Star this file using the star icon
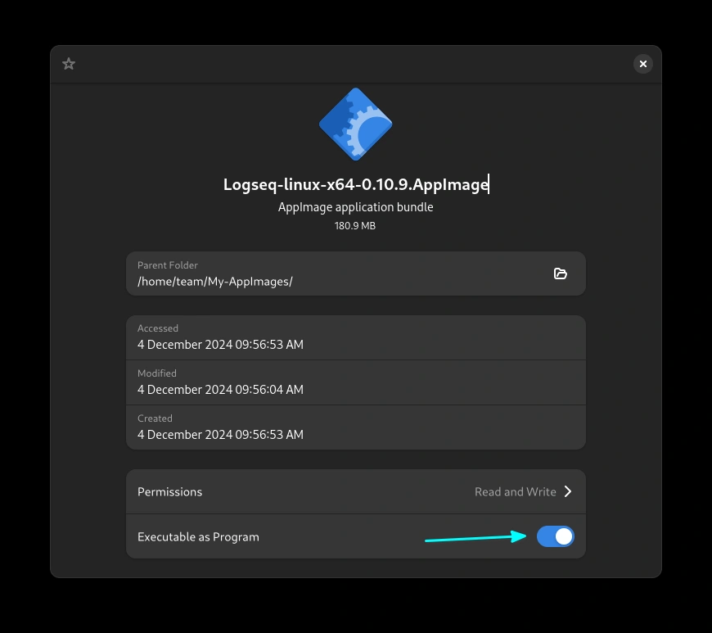Screen dimensions: 712x633 tap(69, 64)
